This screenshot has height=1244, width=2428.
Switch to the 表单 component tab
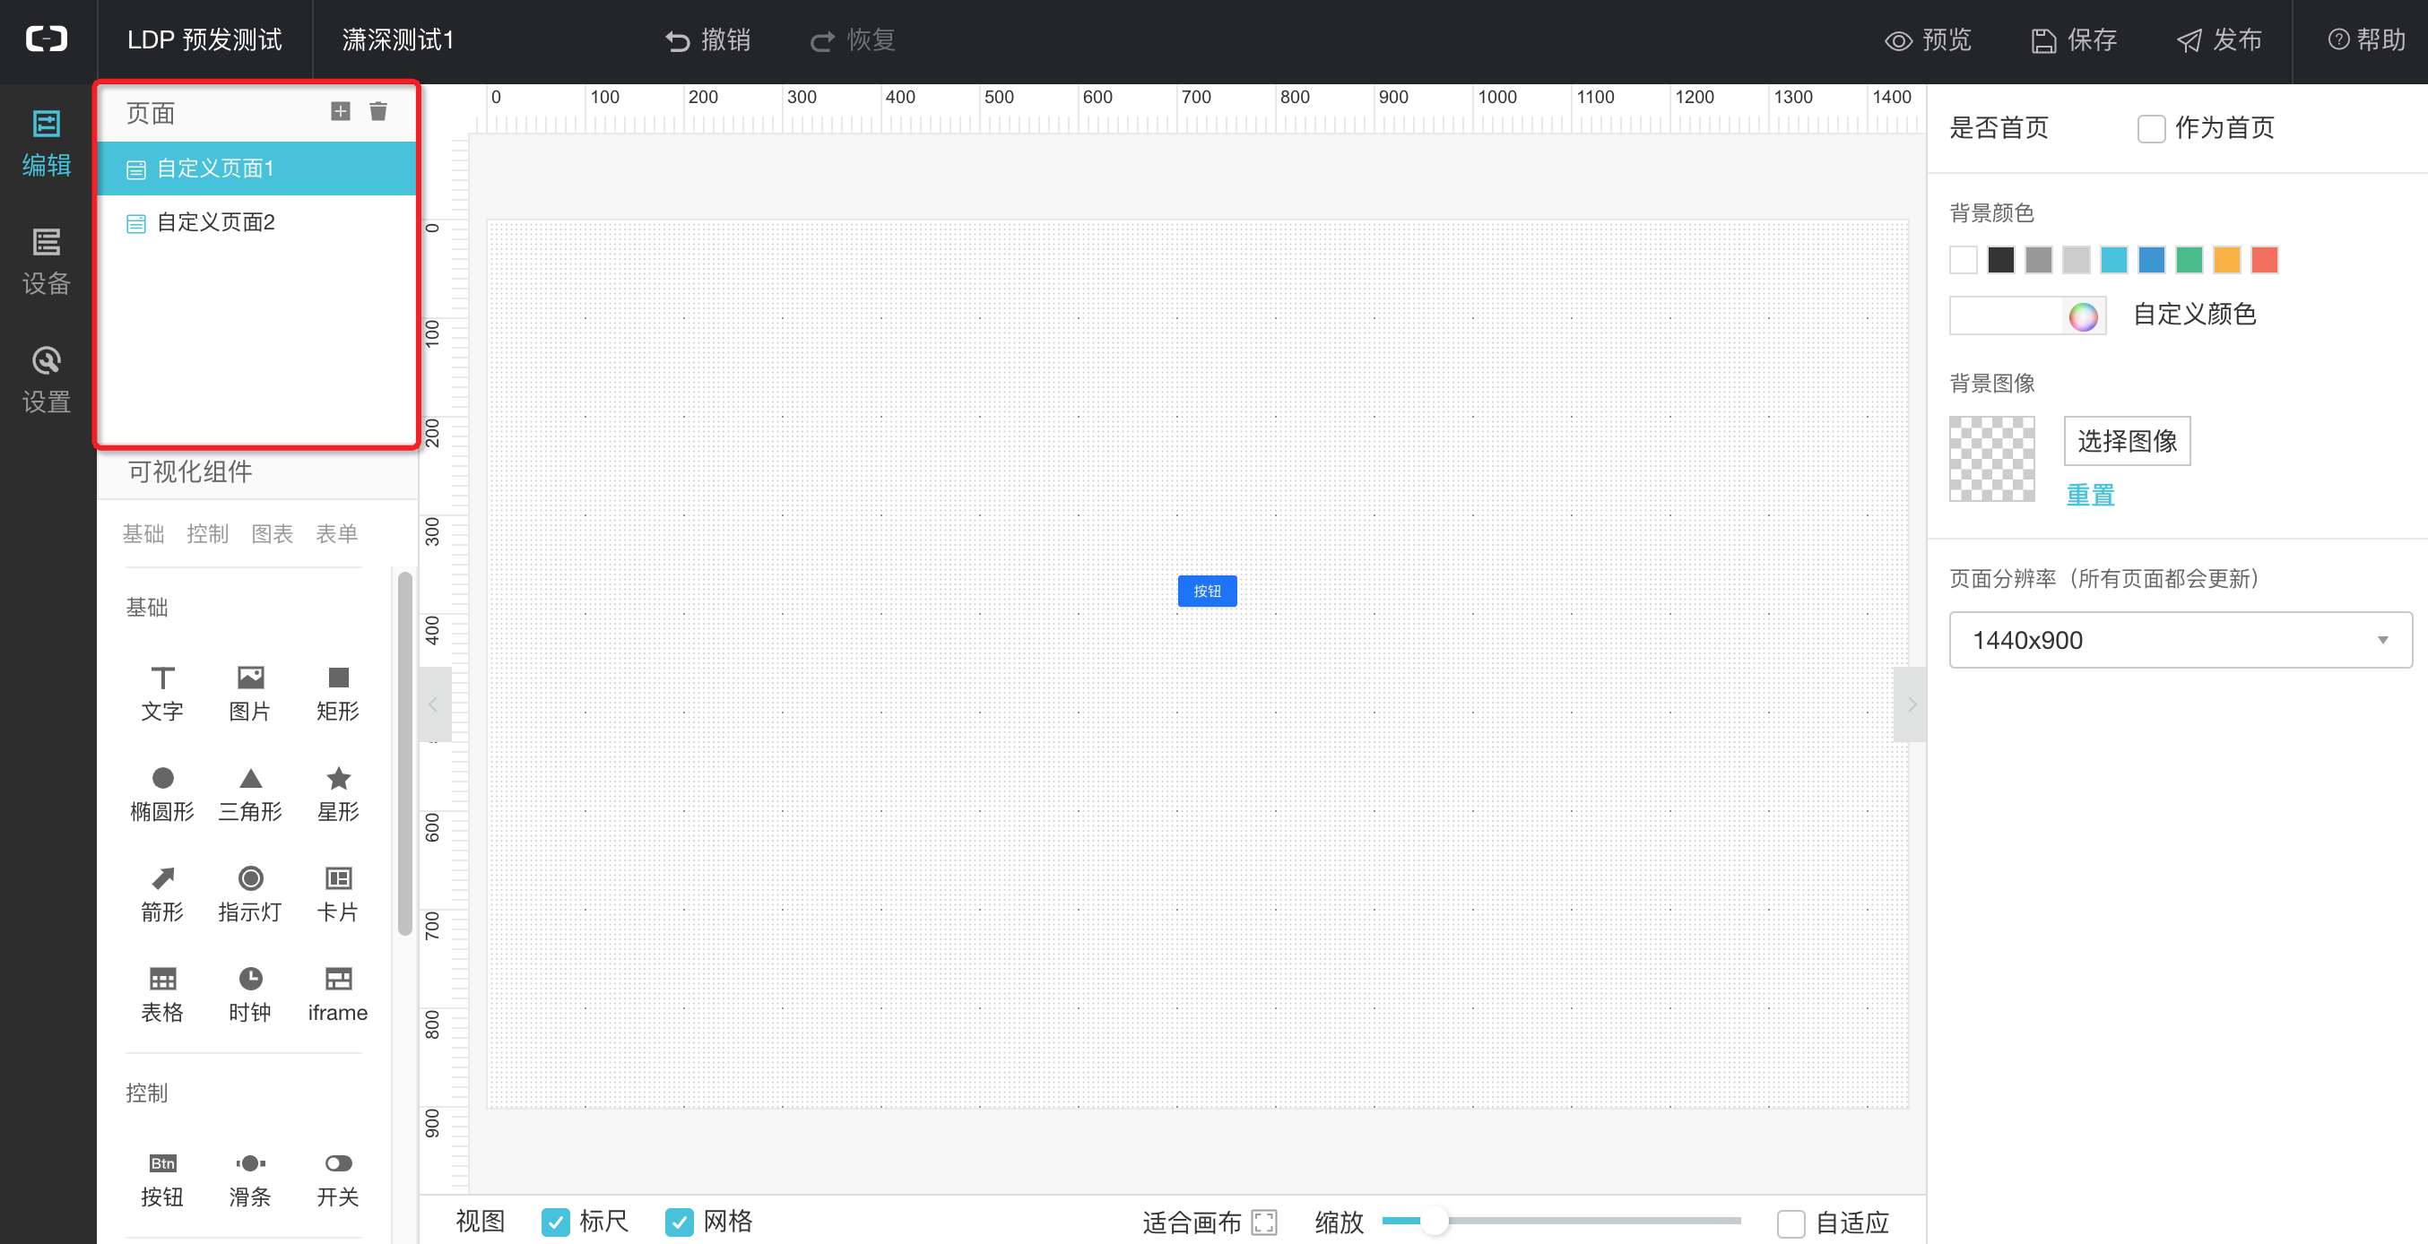tap(336, 534)
